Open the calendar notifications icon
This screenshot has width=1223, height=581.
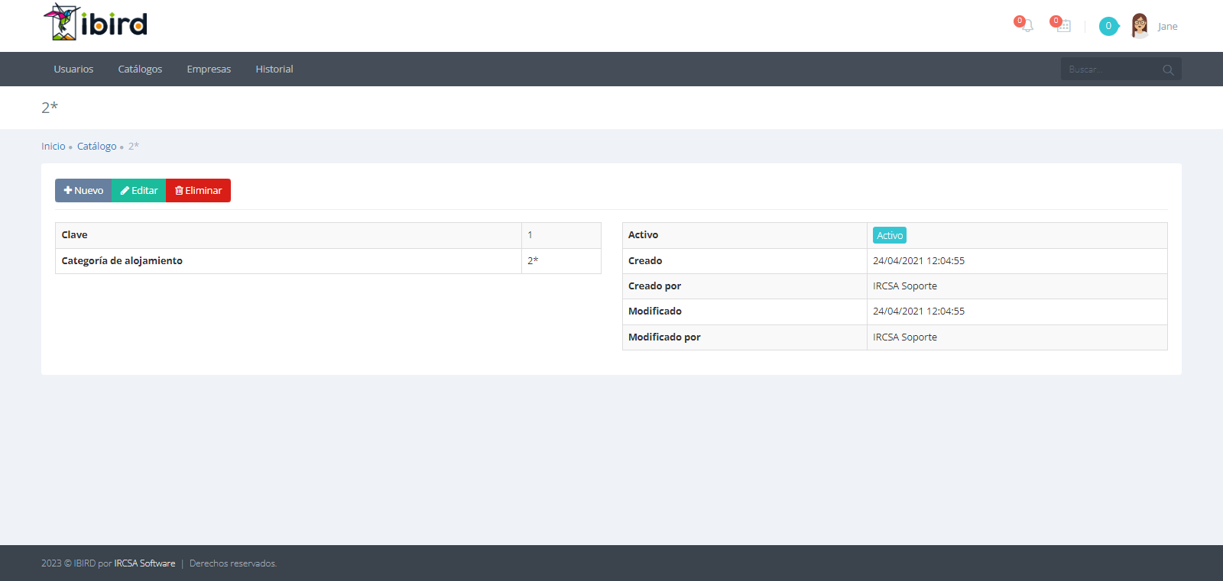[1063, 25]
